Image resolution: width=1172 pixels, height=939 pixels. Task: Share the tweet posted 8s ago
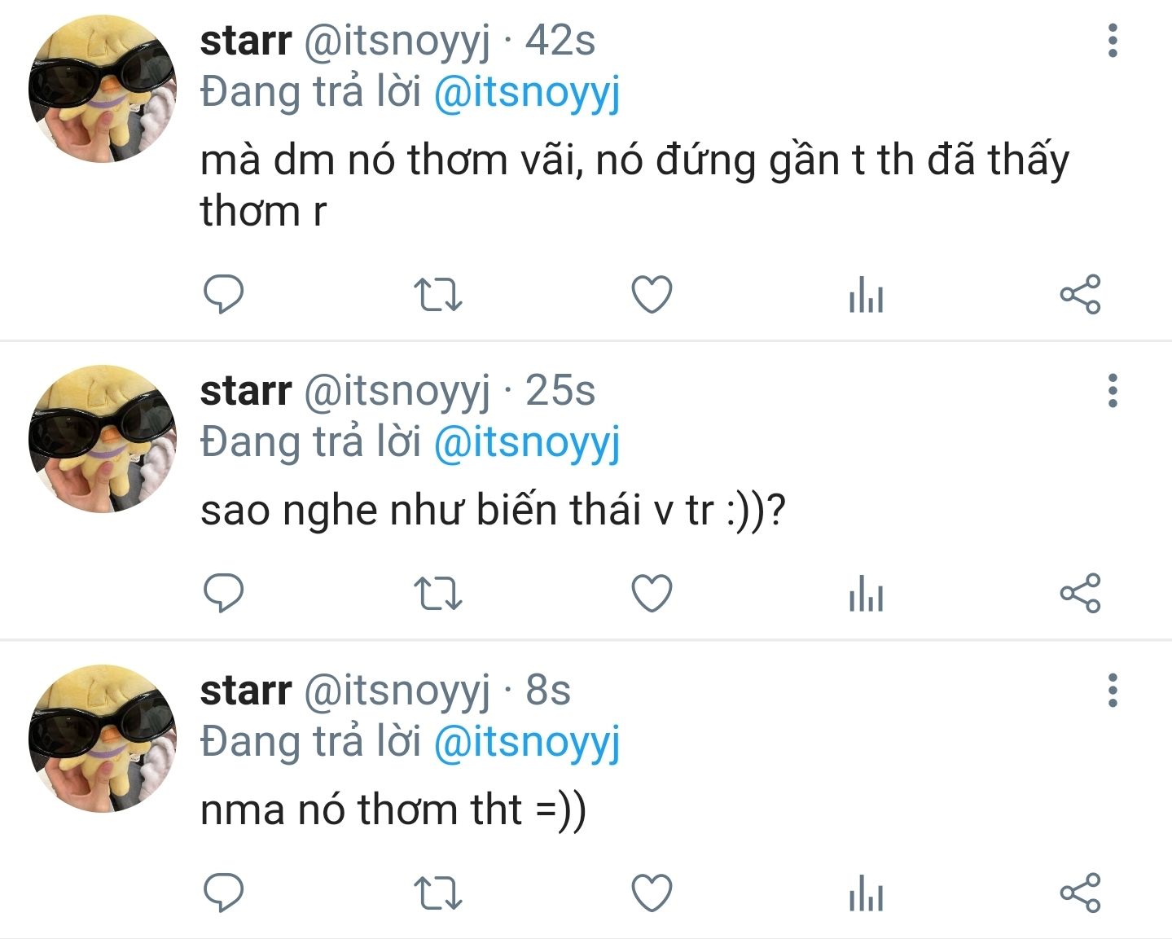pos(1080,893)
